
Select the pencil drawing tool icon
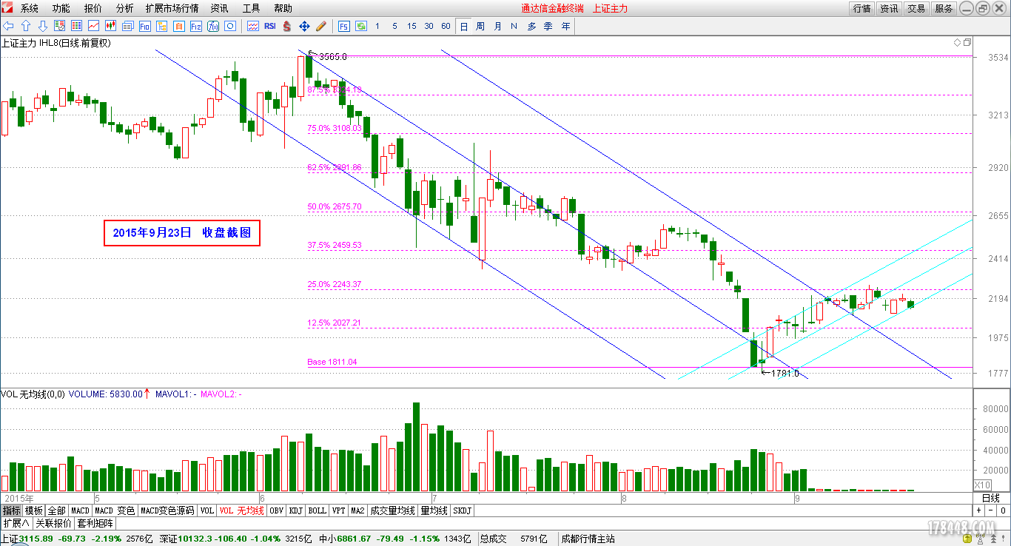[321, 26]
